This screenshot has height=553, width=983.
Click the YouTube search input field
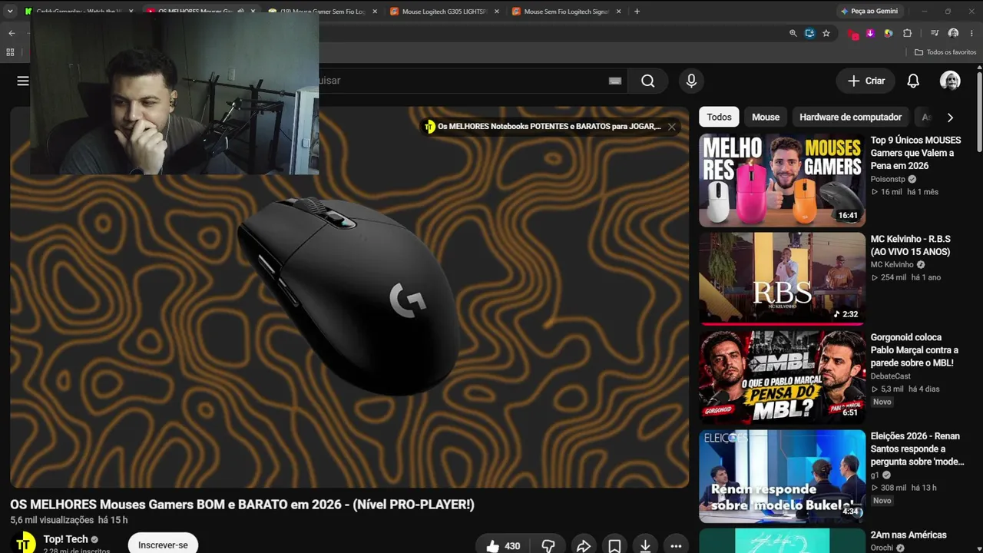[459, 81]
